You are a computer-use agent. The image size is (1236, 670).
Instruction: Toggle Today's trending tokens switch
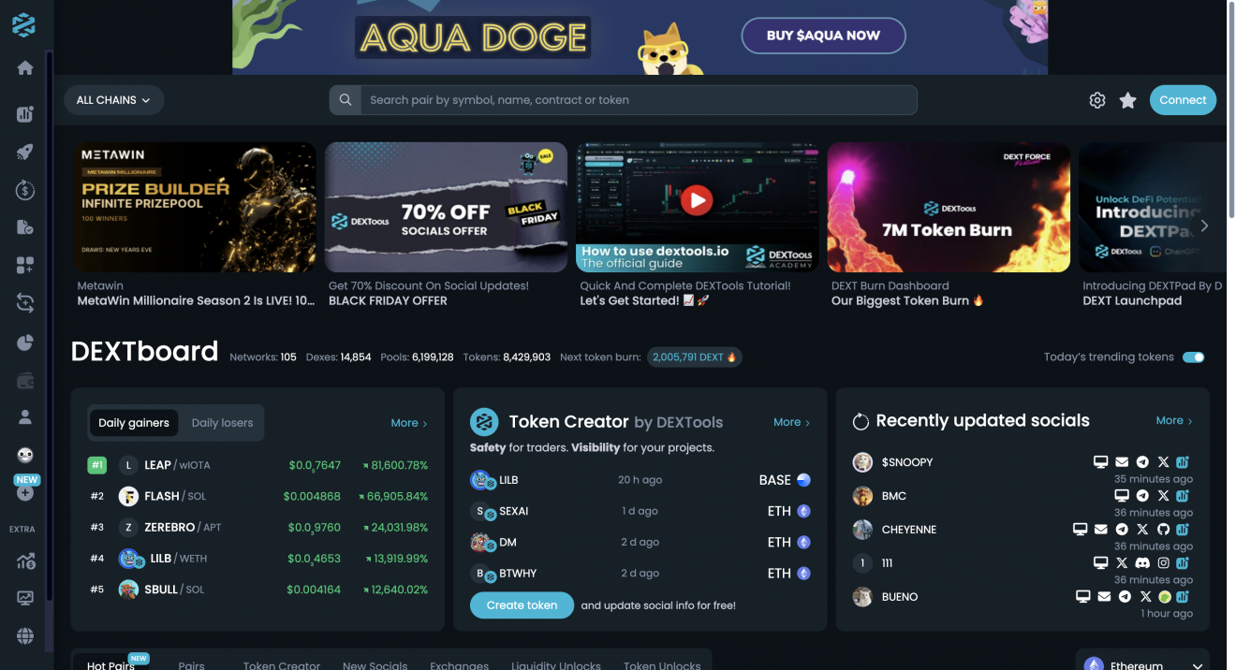(x=1193, y=357)
